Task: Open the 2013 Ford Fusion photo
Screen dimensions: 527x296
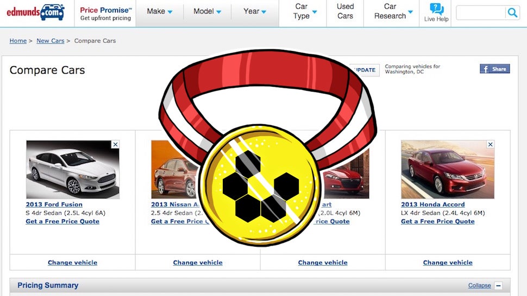Action: [73, 170]
